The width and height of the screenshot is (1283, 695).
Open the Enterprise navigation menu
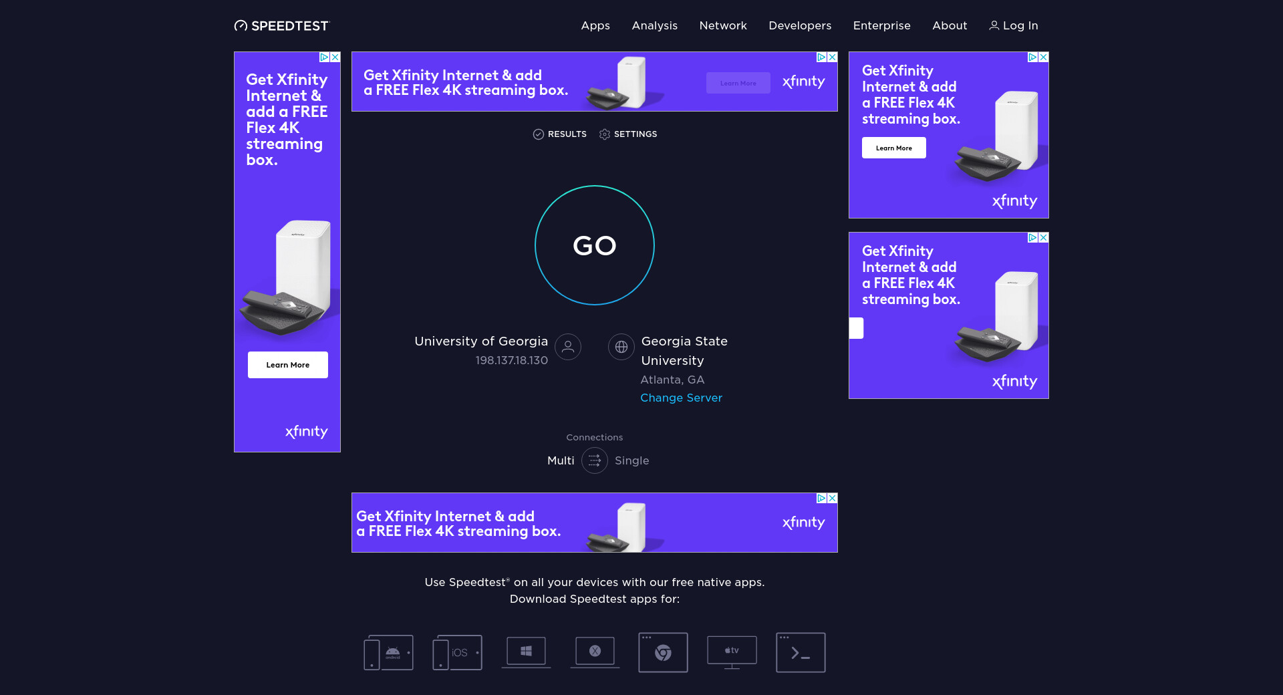tap(881, 25)
